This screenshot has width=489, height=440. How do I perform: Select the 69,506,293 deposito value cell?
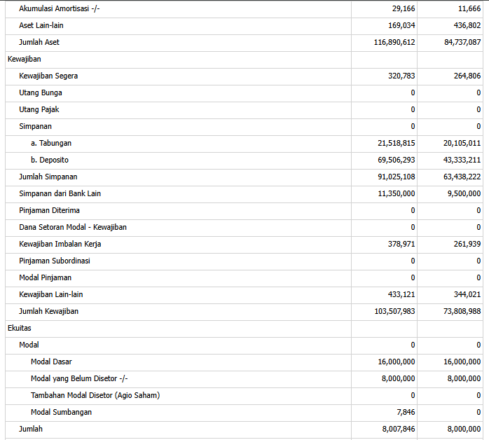pyautogui.click(x=396, y=160)
